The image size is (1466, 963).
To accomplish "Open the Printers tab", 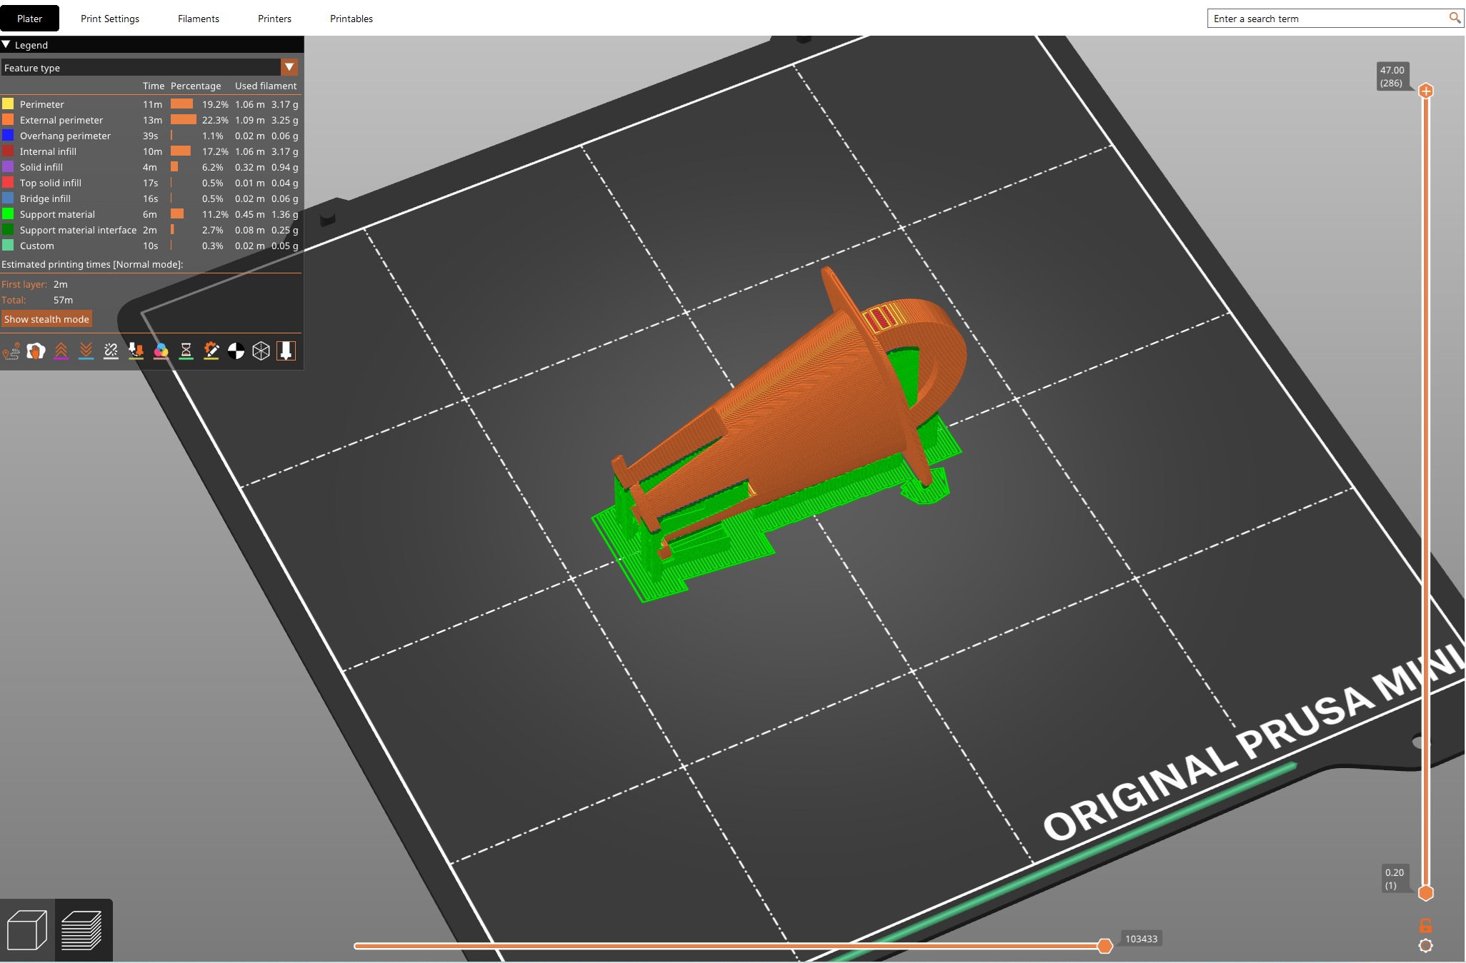I will point(274,19).
